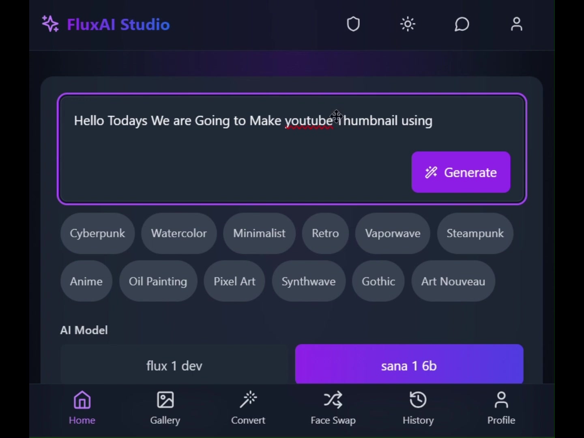The image size is (584, 438).
Task: Open the chat bubble icon
Action: [462, 24]
